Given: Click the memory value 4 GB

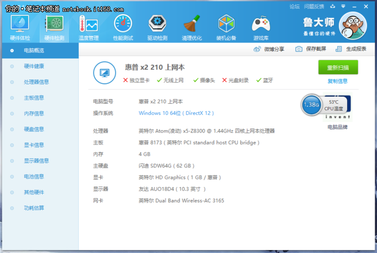Looking at the screenshot, I should click(145, 154).
